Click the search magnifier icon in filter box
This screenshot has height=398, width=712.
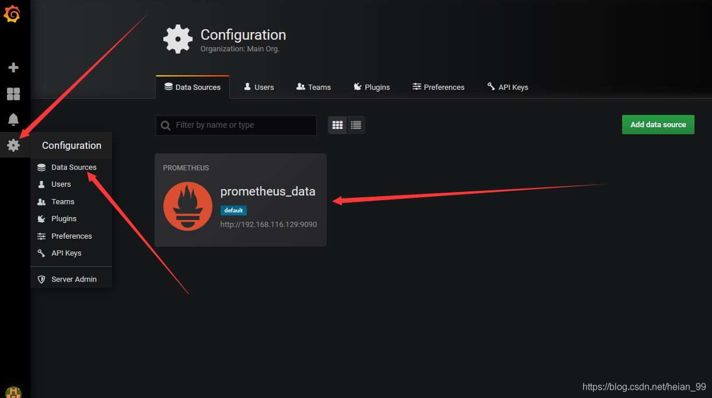[166, 125]
